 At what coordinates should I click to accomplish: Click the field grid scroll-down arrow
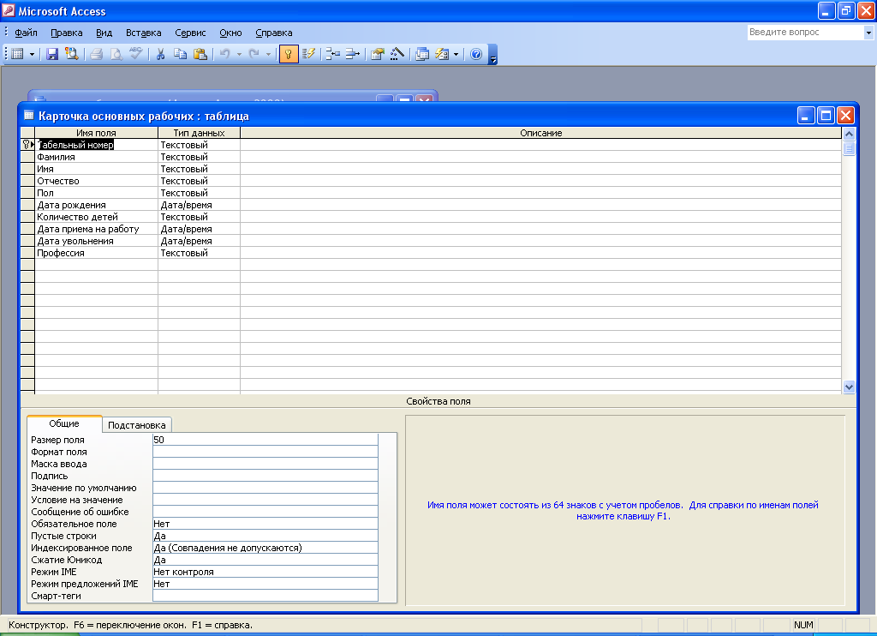[x=849, y=387]
